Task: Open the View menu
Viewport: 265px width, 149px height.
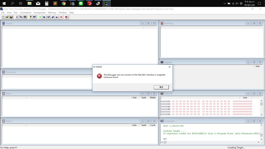Action: 9,12
